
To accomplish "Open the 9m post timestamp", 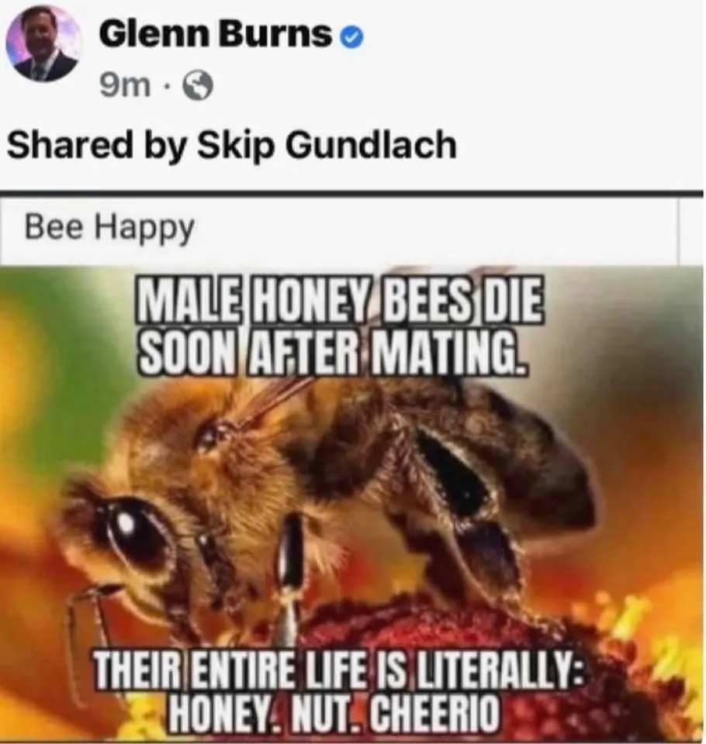I will [126, 87].
